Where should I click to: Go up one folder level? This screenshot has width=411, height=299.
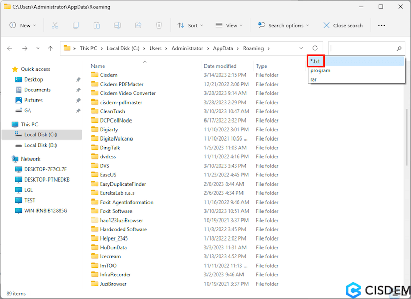(50, 48)
